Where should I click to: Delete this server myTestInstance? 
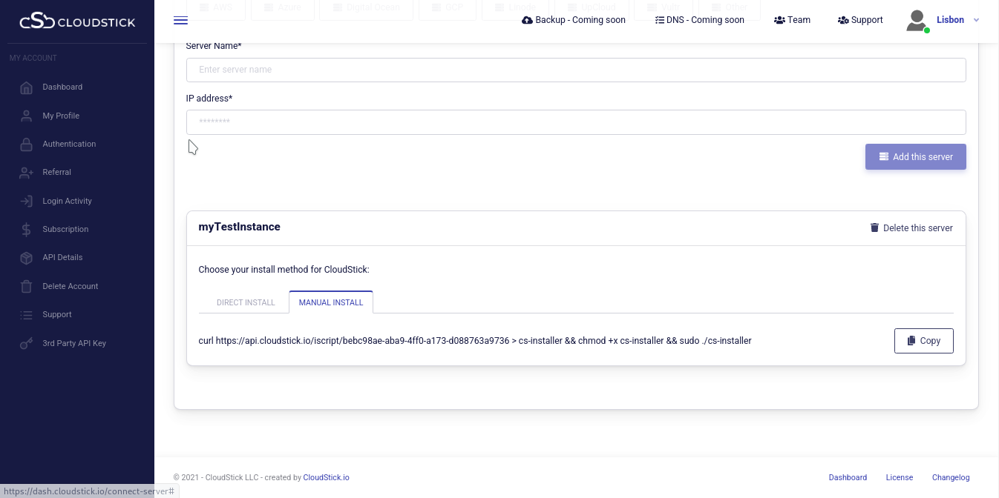[911, 228]
